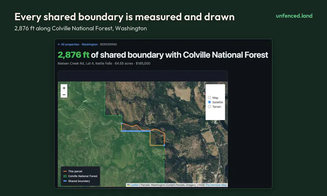Click 'This parcel' legend label

[75, 171]
